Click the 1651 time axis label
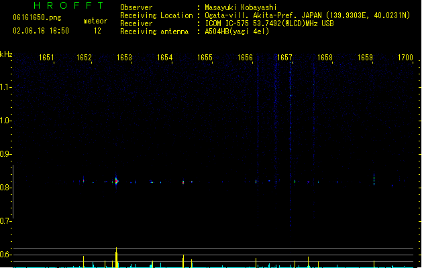This screenshot has width=422, height=268. (x=46, y=58)
